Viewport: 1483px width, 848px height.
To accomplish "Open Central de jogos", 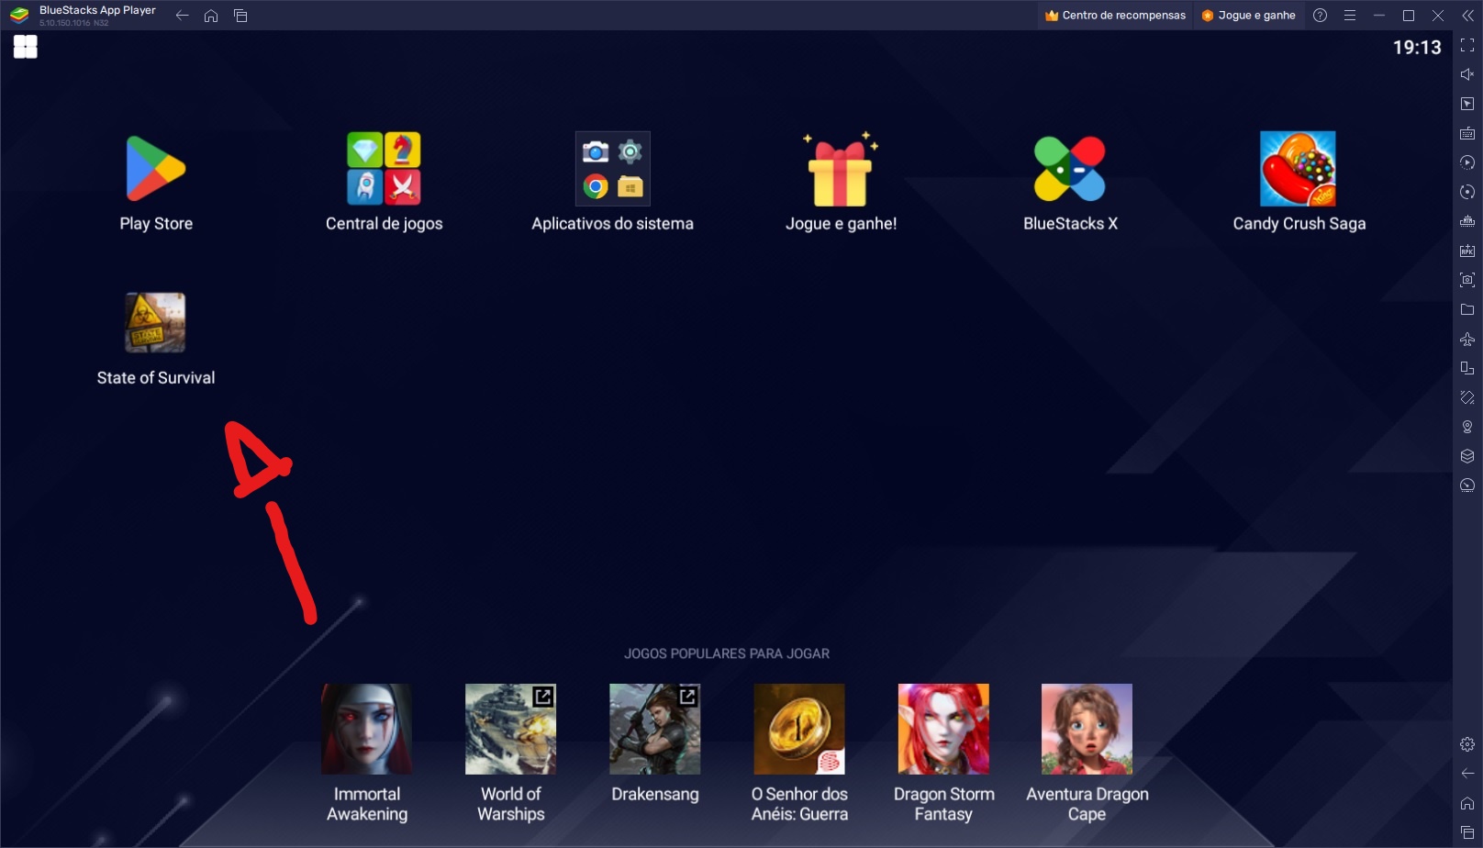I will (384, 169).
